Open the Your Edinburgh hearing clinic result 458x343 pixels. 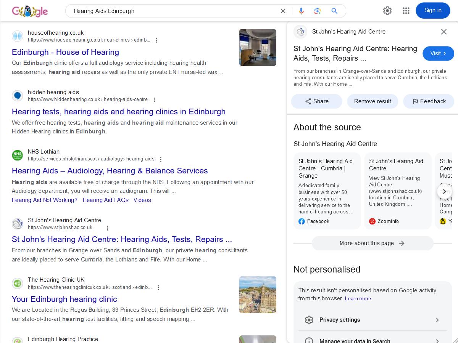[x=65, y=299]
